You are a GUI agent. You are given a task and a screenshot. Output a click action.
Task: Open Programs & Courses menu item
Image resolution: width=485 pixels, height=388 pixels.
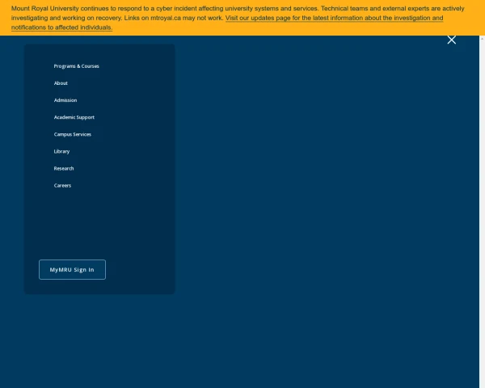coord(77,66)
